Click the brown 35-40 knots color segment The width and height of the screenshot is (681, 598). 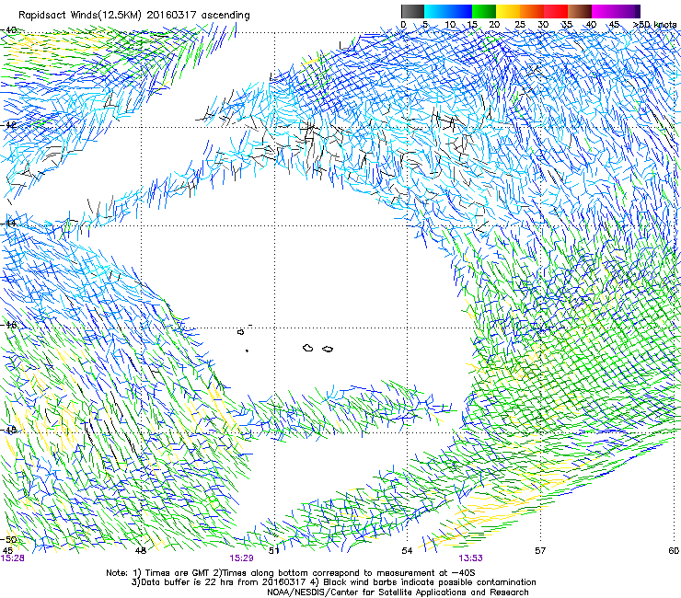580,11
